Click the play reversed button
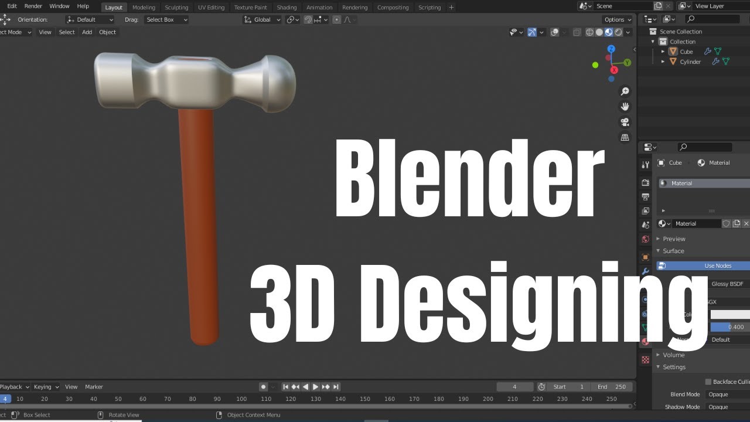750x422 pixels. pos(305,387)
